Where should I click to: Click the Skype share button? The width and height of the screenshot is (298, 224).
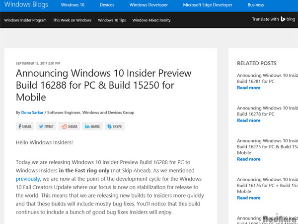click(x=115, y=126)
